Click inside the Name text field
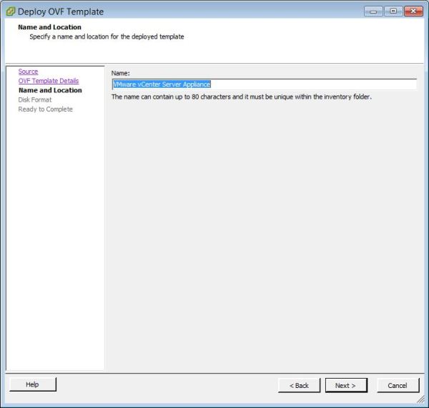Image resolution: width=429 pixels, height=408 pixels. coord(313,84)
